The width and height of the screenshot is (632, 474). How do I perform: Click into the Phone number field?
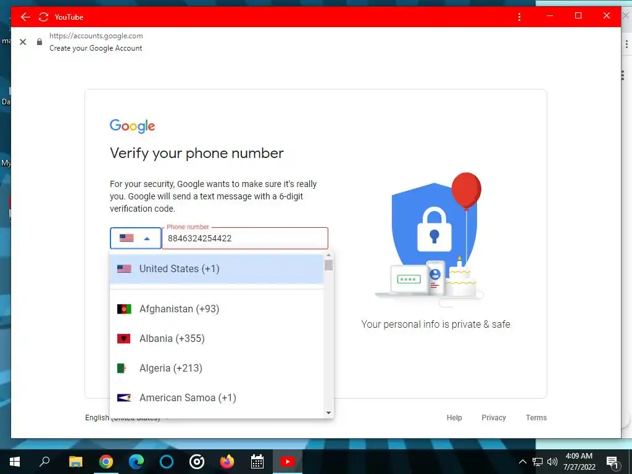(245, 238)
